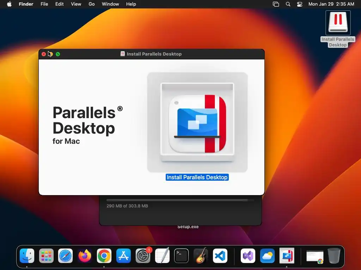Minimize the Install Parallels Desktop window

51,54
